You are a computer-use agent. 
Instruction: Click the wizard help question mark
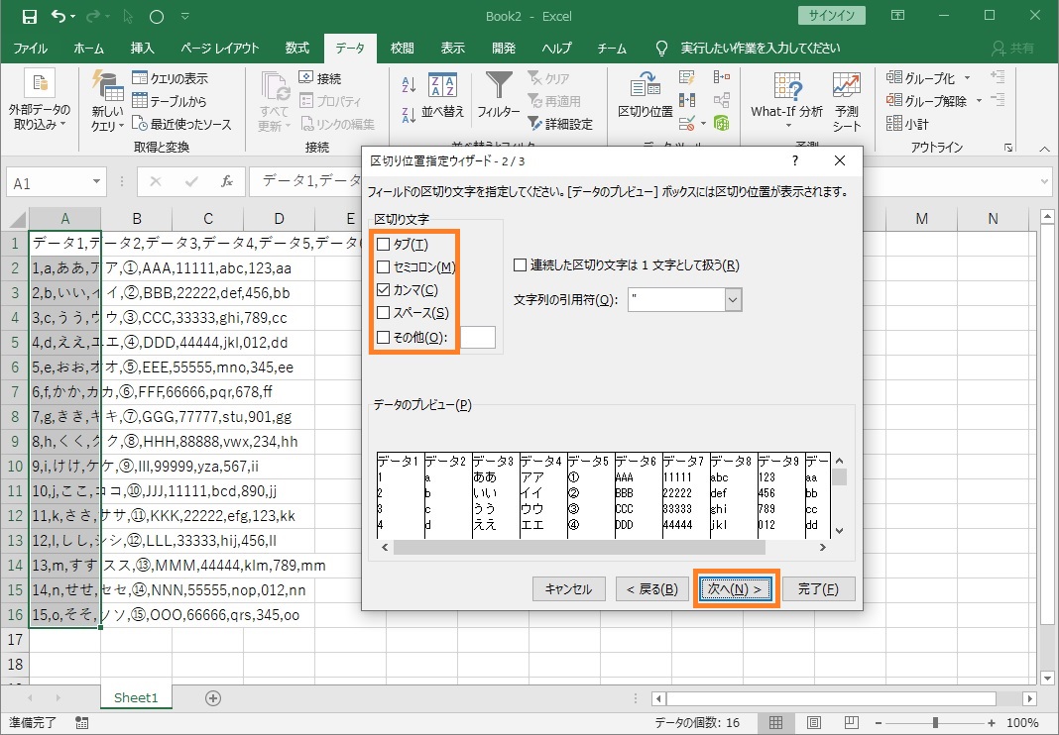coord(795,160)
